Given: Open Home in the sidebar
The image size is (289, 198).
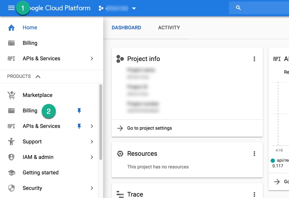Looking at the screenshot, I should [x=30, y=27].
